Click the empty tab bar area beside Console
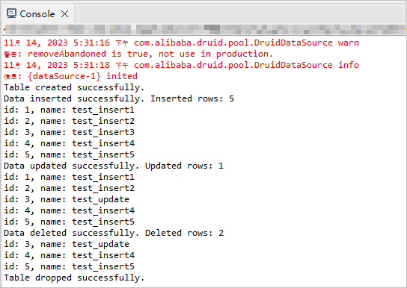This screenshot has height=288, width=407. click(240, 13)
